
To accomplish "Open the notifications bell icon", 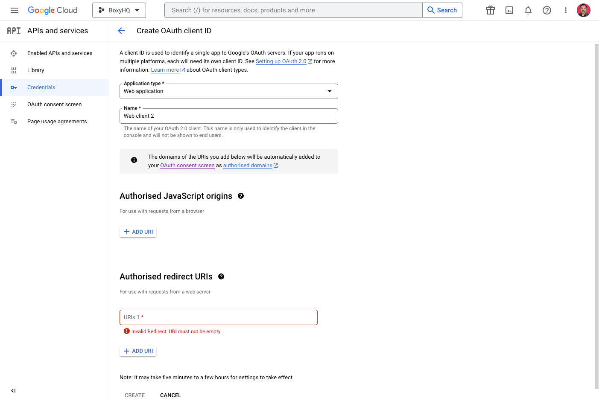I will click(x=528, y=10).
